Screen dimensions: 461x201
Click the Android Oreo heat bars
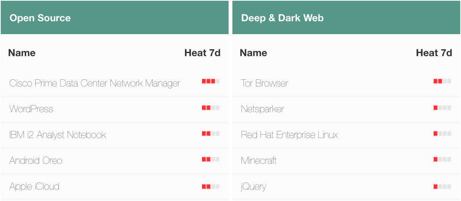pyautogui.click(x=211, y=159)
